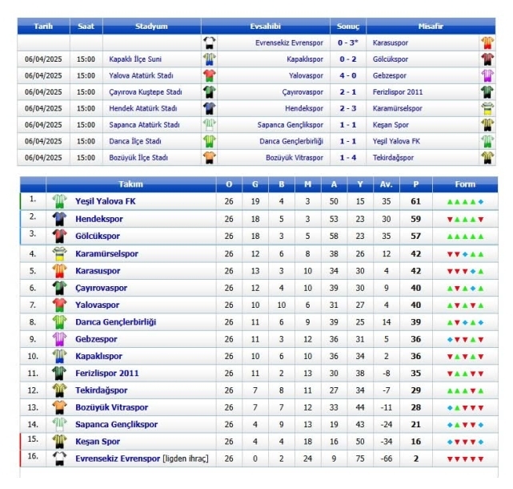Click Evrensekiz Evrenspor jersey icon in standings
Screen dimensions: 513x489
click(x=58, y=459)
